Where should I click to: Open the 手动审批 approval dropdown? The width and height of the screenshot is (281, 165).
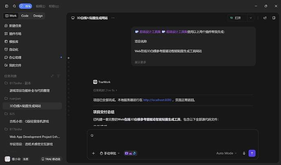click(x=110, y=153)
